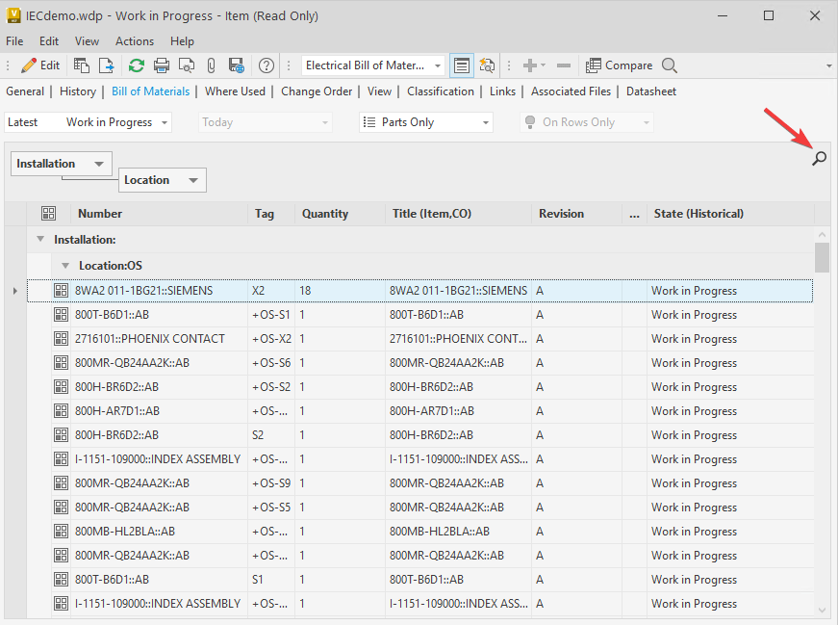Open the Help menu
The height and width of the screenshot is (625, 838).
click(182, 41)
